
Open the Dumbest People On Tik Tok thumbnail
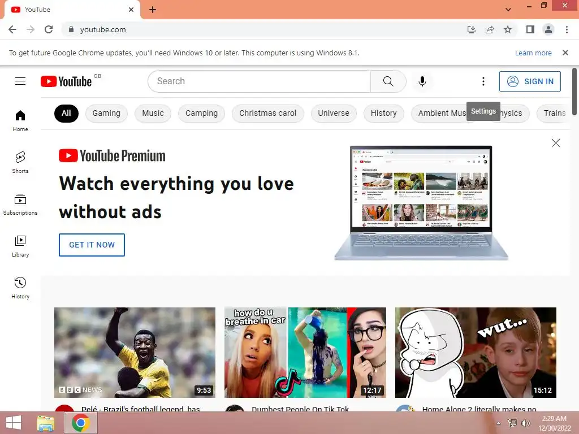305,353
